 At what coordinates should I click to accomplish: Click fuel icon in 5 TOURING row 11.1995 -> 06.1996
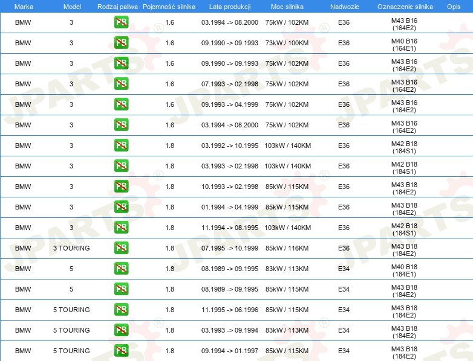click(x=121, y=310)
